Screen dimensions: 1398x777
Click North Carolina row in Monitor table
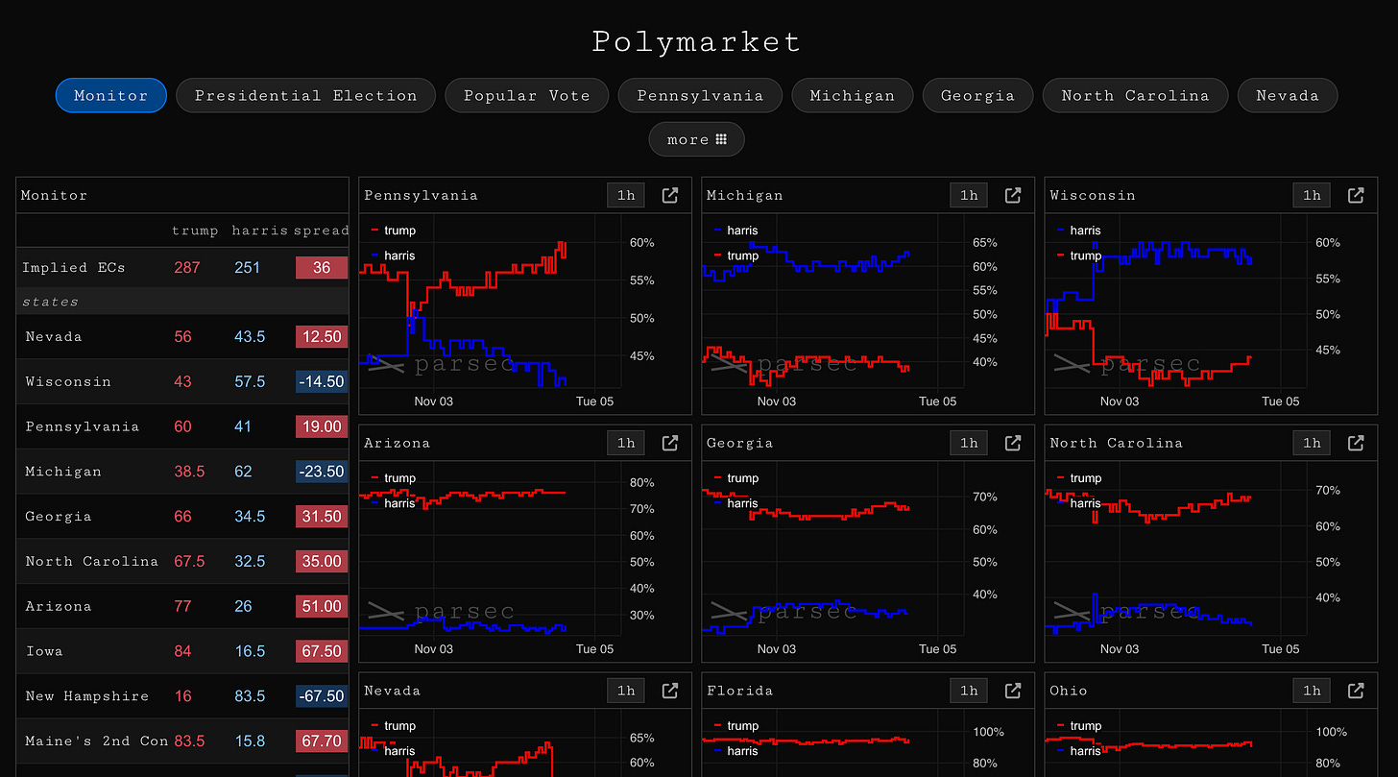coord(182,561)
